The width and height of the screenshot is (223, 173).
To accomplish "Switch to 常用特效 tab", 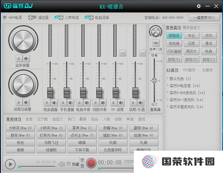I will click(14, 119).
